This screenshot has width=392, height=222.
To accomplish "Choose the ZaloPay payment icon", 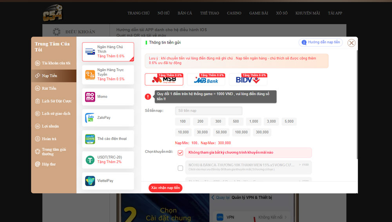I will click(x=90, y=118).
